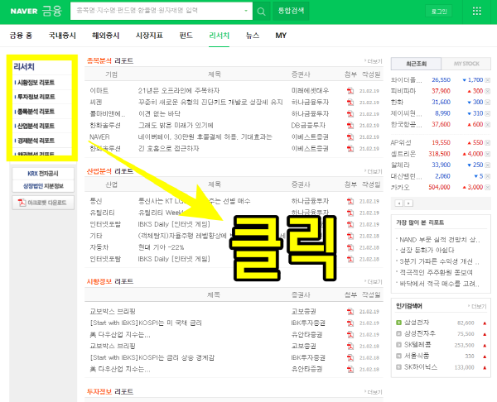Switch to the 최근조회 tab
497x402 pixels.
[x=416, y=64]
